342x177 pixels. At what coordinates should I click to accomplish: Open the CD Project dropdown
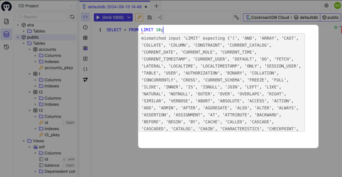46,6
